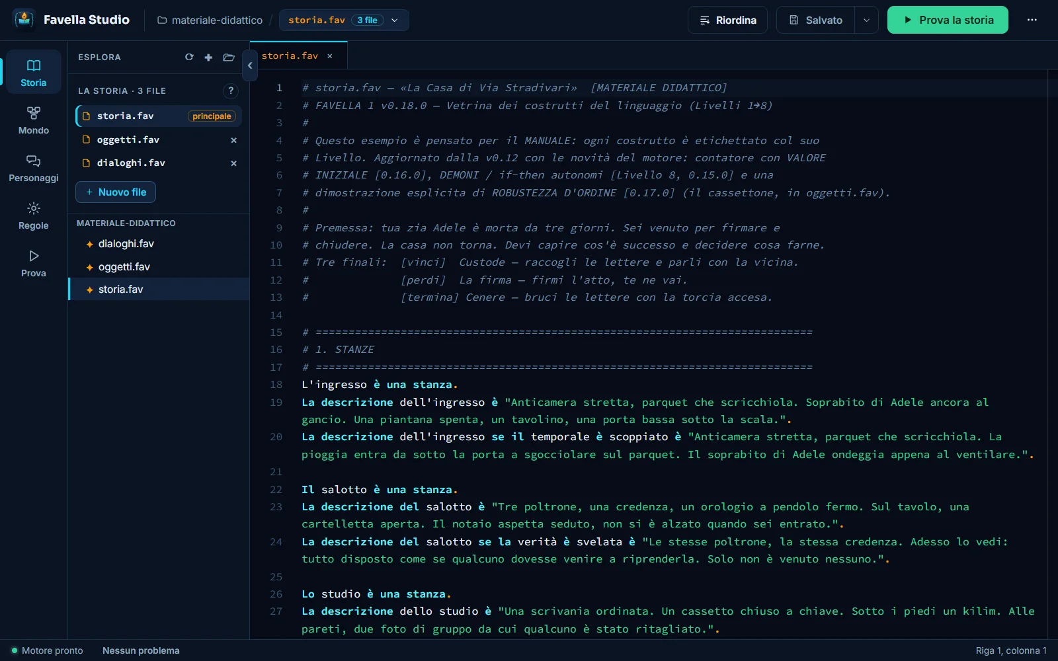Image resolution: width=1058 pixels, height=661 pixels.
Task: Click the Materiale-Didattico section heading
Action: 126,223
